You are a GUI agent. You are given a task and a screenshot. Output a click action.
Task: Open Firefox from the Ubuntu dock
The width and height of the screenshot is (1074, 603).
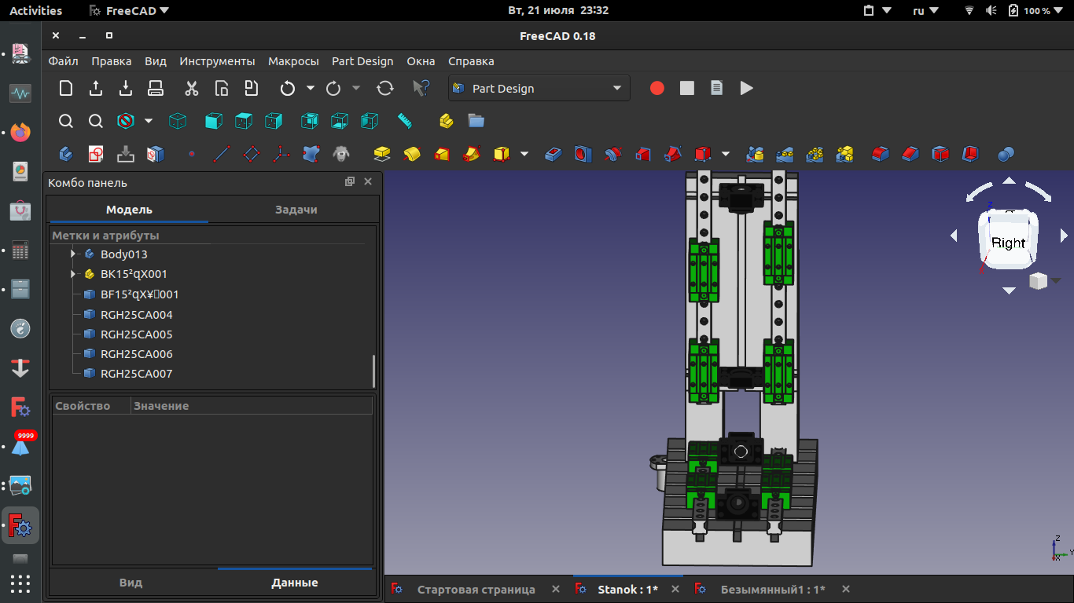(x=20, y=132)
